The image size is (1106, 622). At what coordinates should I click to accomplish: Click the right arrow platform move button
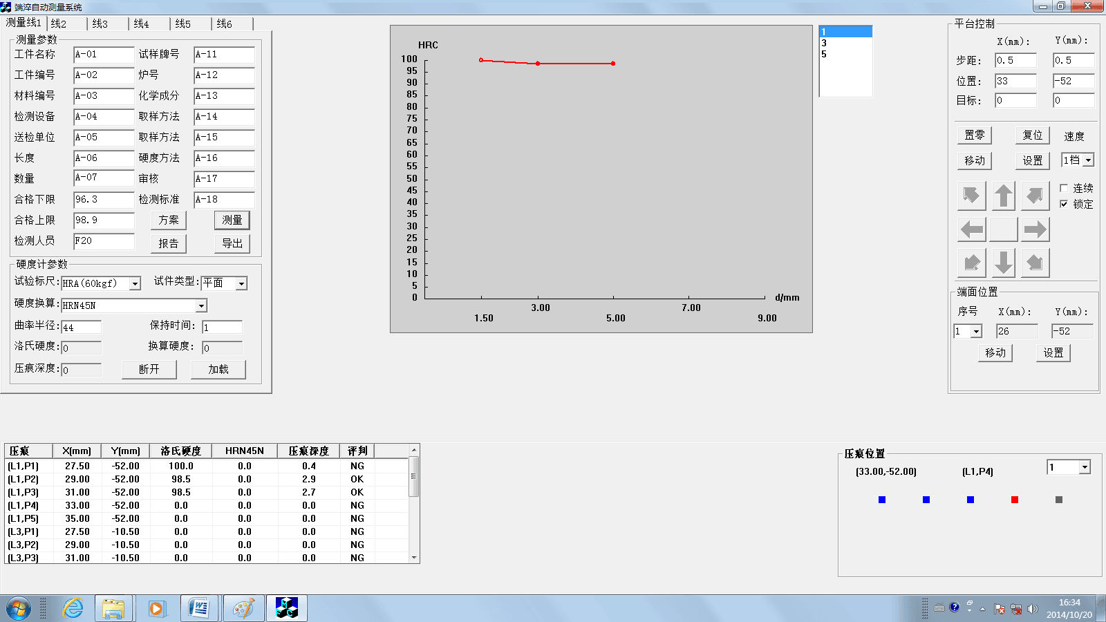point(1035,229)
